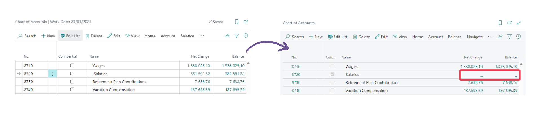Click the filter icon in right toolbar

[510, 37]
